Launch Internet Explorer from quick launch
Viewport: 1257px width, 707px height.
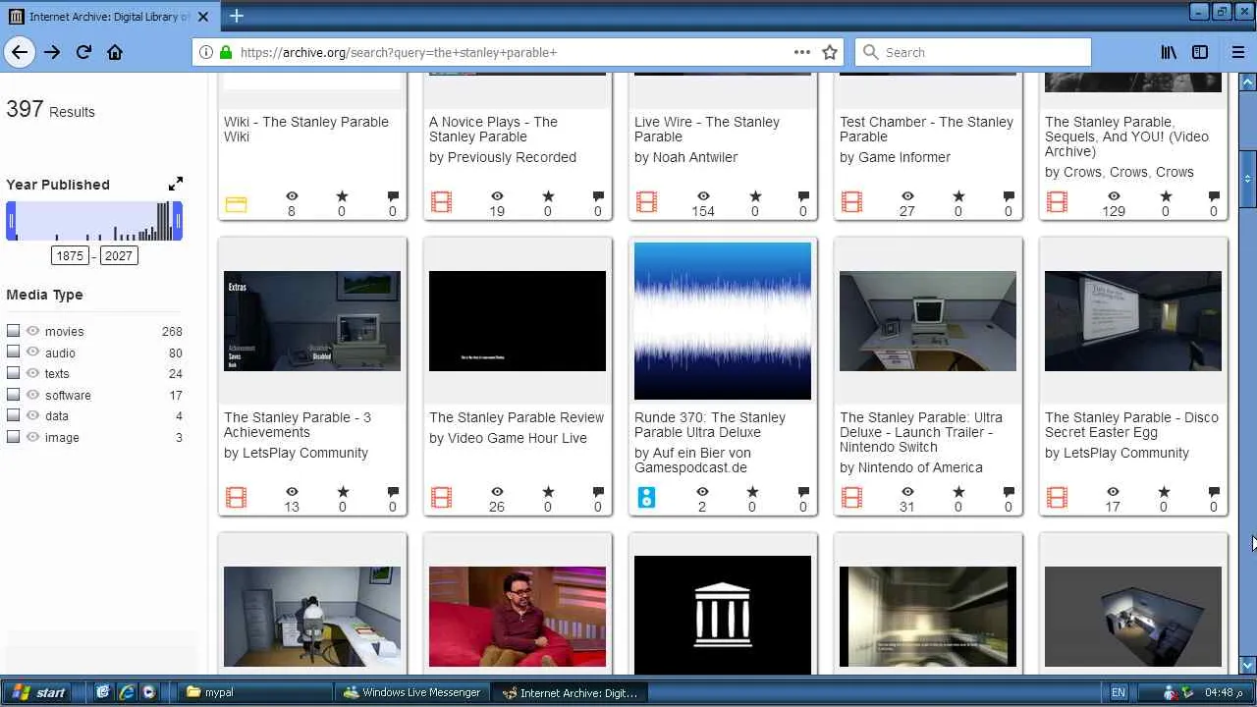pos(127,692)
